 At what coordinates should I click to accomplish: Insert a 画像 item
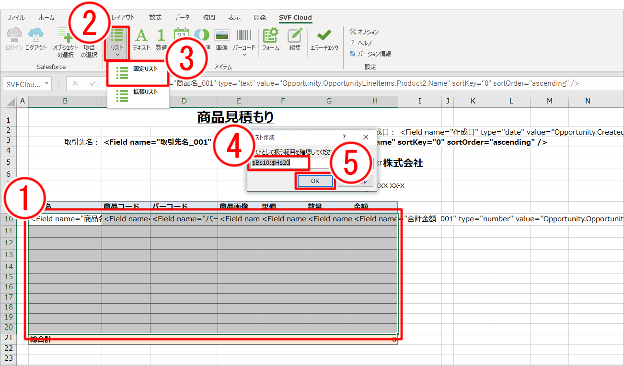tap(221, 39)
